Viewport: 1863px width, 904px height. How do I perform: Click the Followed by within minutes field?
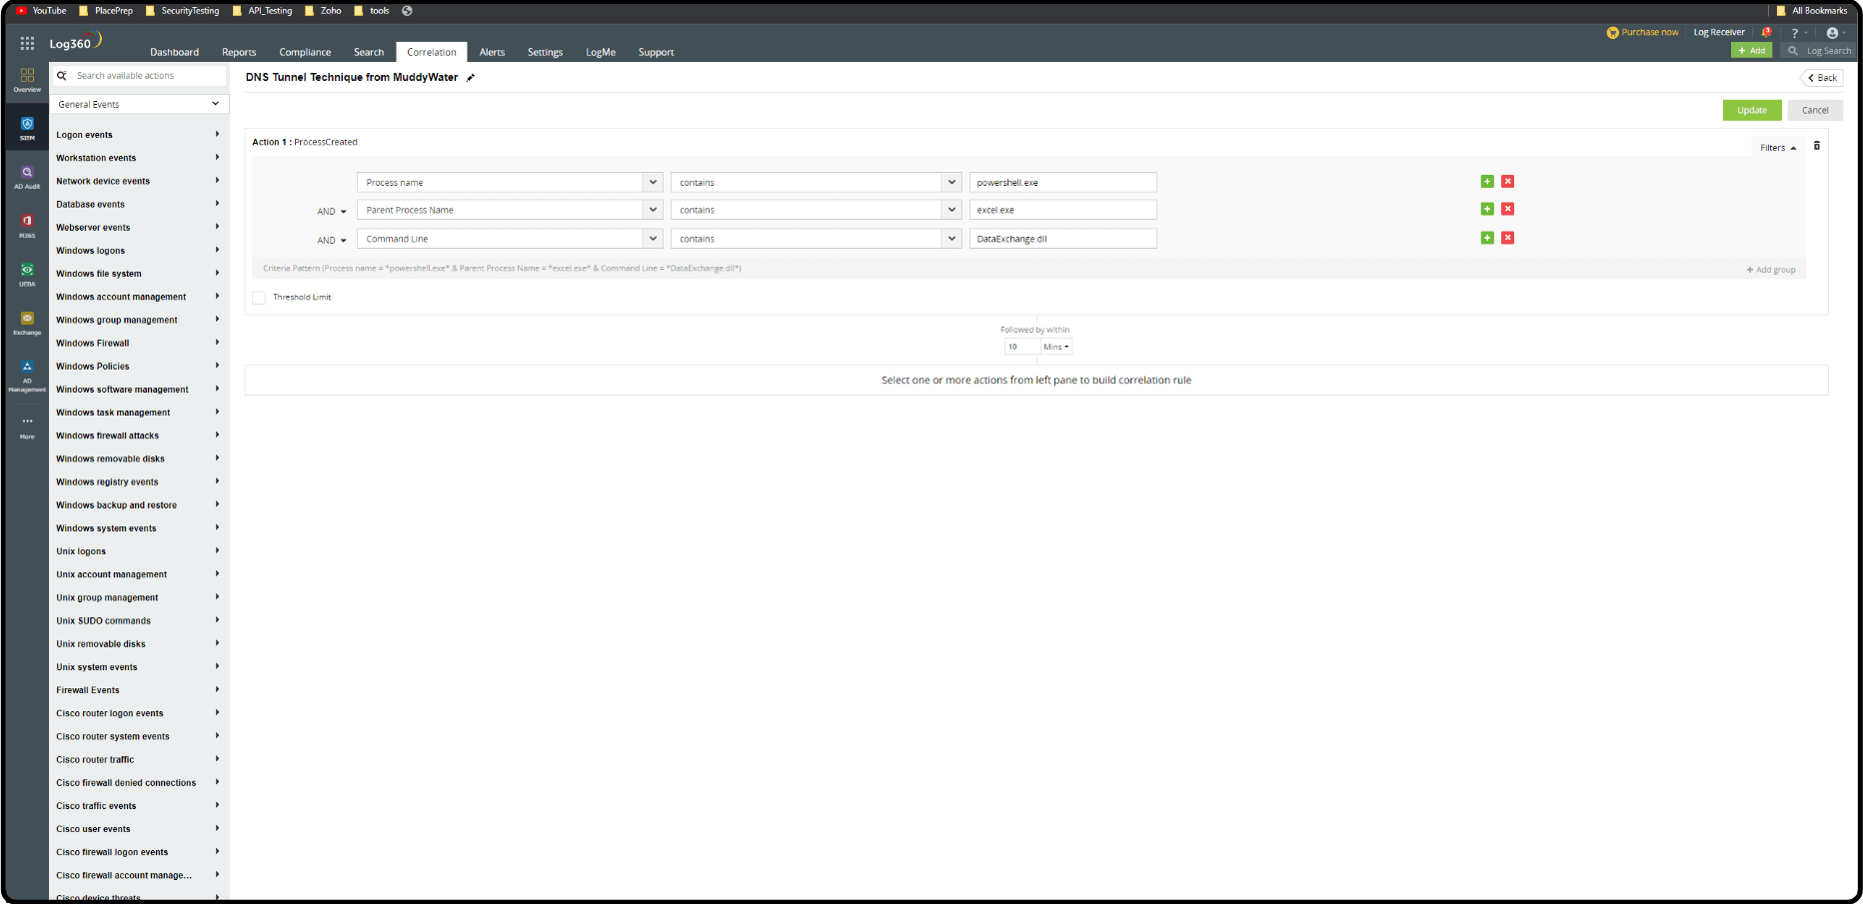pos(1020,347)
